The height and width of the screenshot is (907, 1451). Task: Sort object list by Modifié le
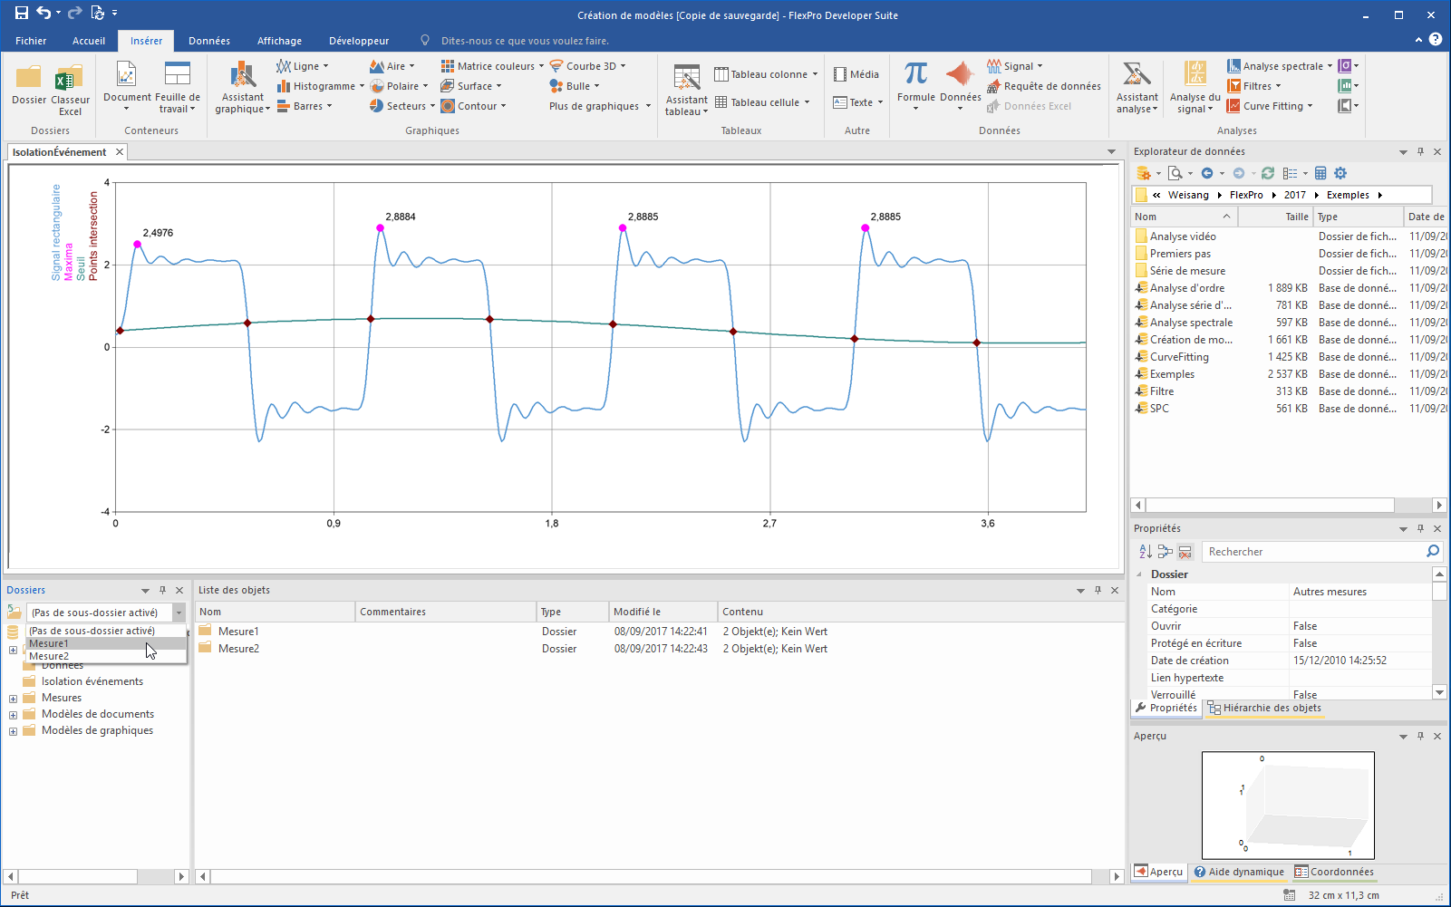(x=663, y=612)
